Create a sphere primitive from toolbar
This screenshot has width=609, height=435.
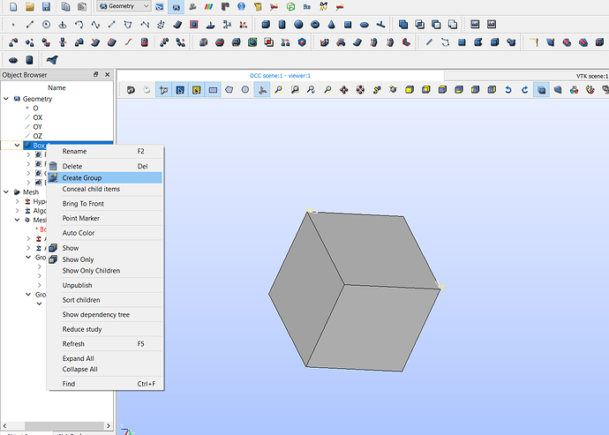coord(300,24)
